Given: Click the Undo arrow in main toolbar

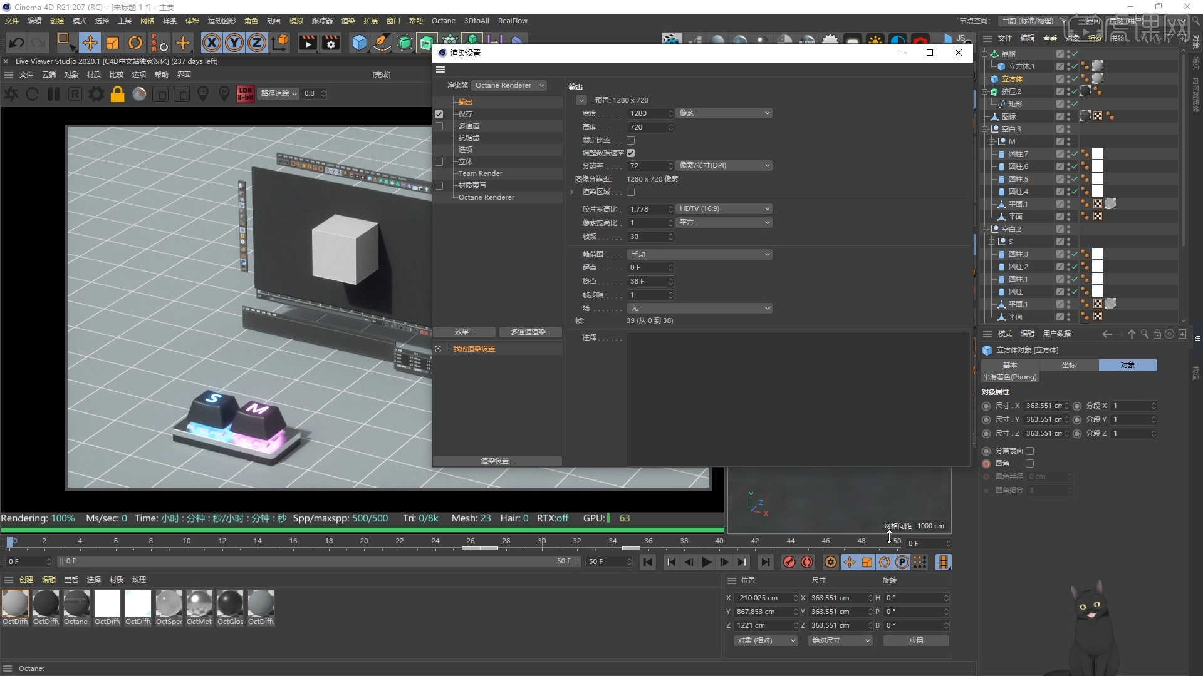Looking at the screenshot, I should coord(17,43).
